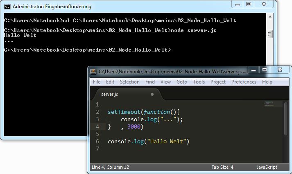The height and width of the screenshot is (174, 292).
Task: Click the Hallo Welt output in command prompt
Action: click(x=20, y=35)
